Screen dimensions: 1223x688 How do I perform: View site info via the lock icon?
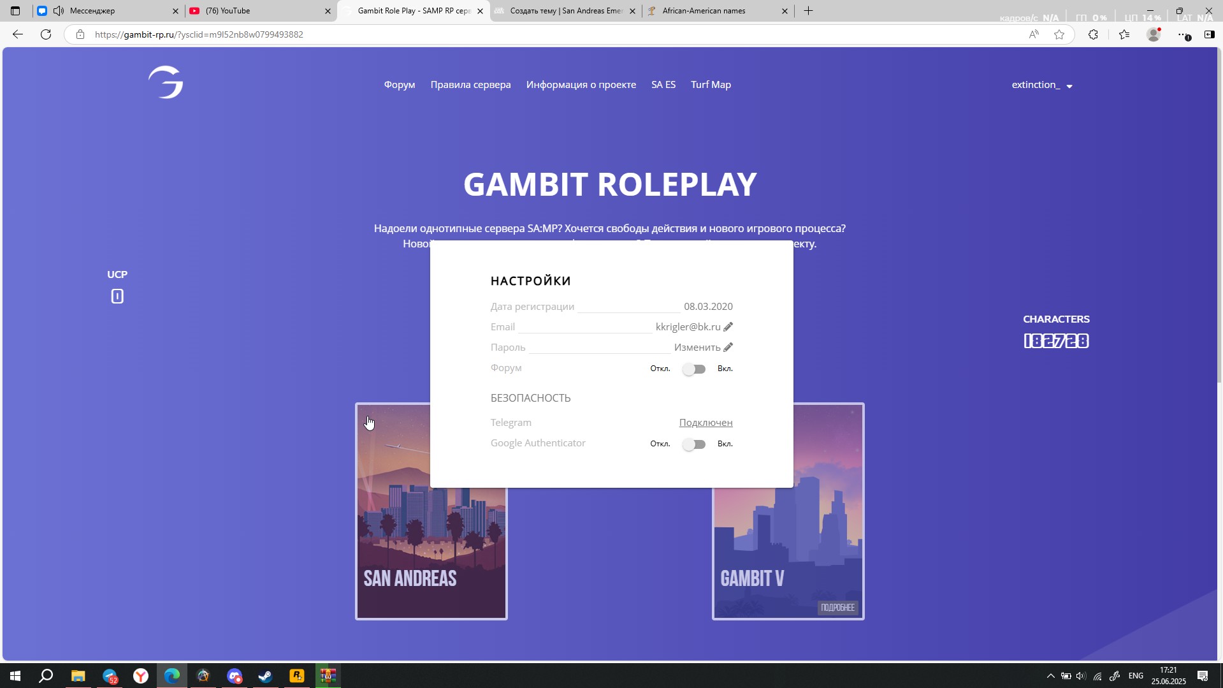80,34
